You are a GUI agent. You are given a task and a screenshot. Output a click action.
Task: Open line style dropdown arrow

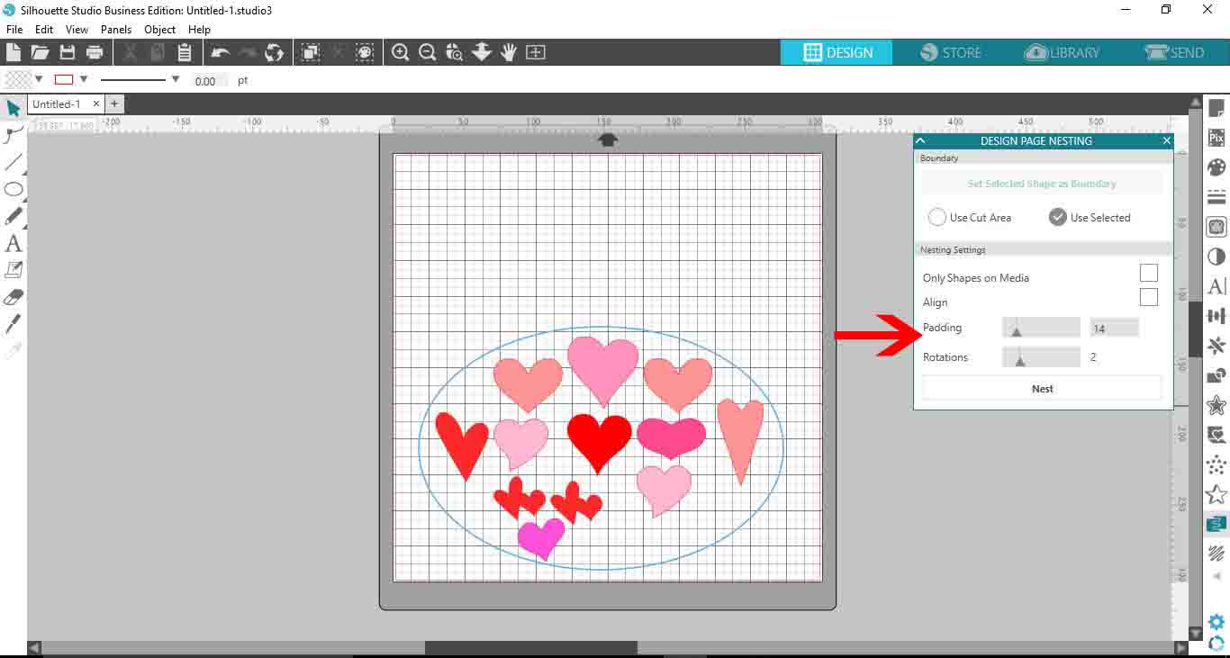tap(175, 79)
